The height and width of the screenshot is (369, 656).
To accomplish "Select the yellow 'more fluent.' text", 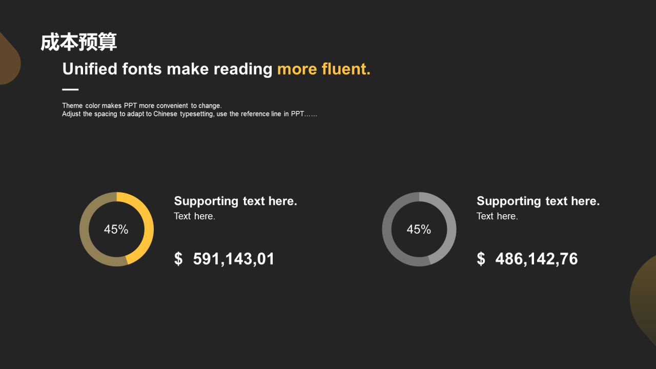I will [x=323, y=69].
